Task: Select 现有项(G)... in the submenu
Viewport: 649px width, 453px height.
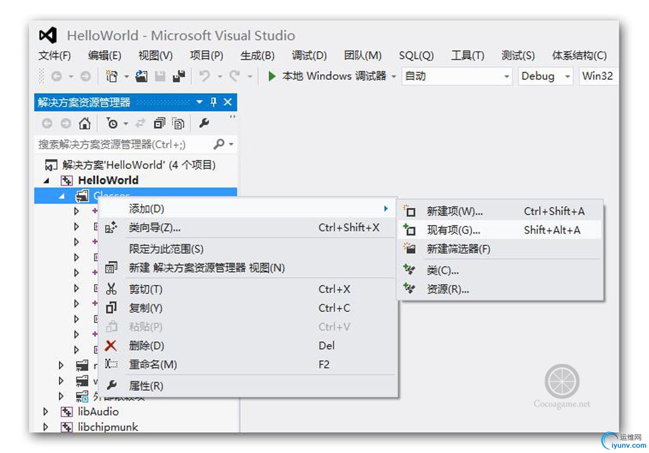Action: pos(500,230)
